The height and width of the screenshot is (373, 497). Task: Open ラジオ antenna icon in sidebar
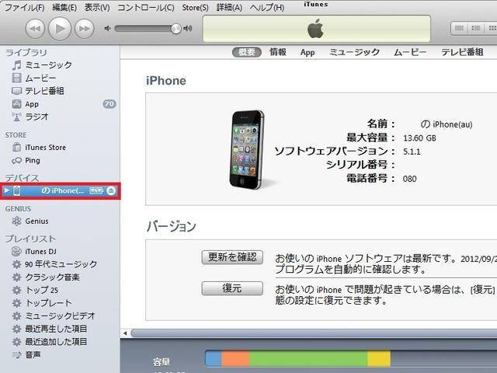(x=16, y=117)
